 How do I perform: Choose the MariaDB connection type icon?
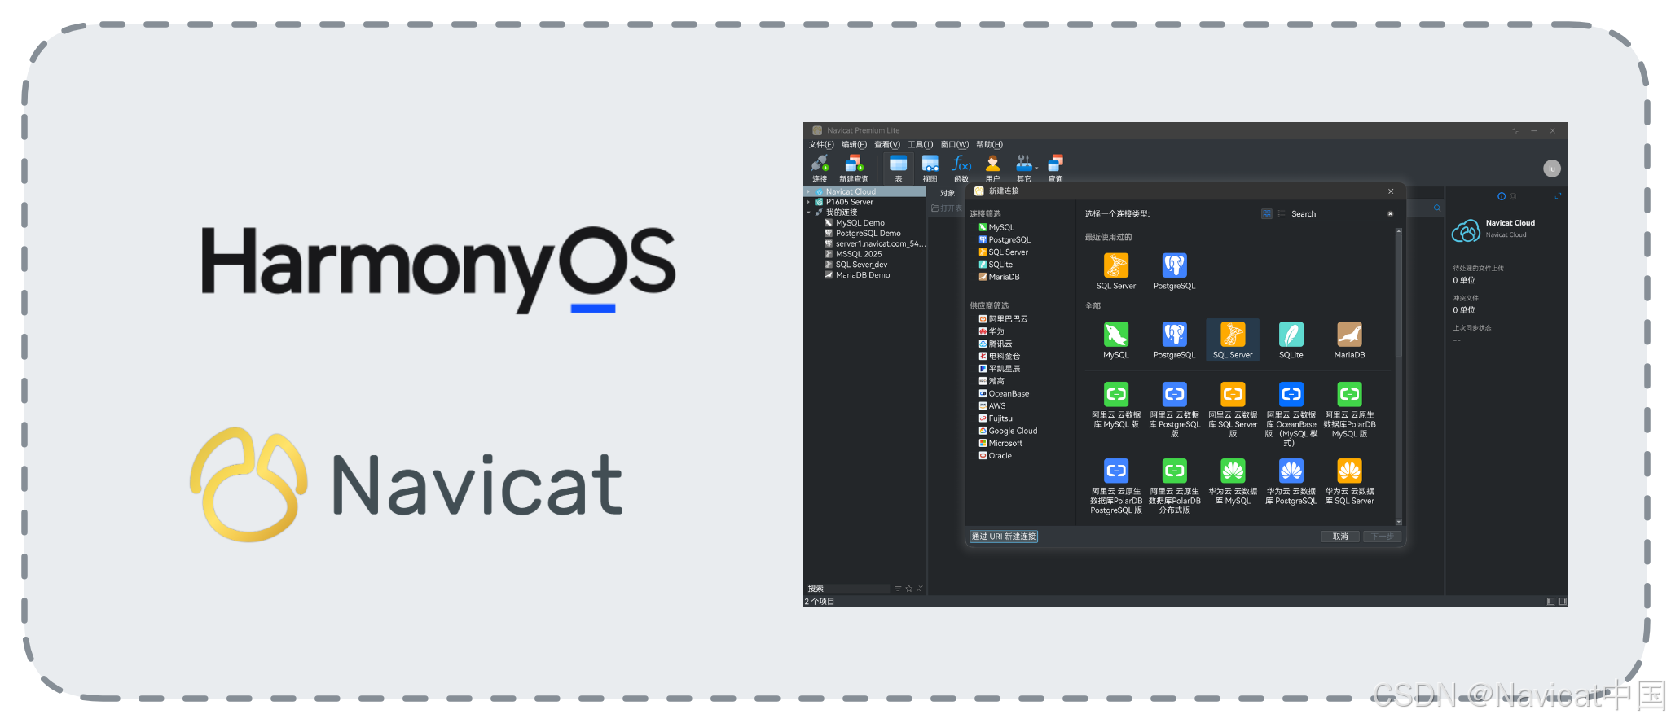pyautogui.click(x=1349, y=340)
